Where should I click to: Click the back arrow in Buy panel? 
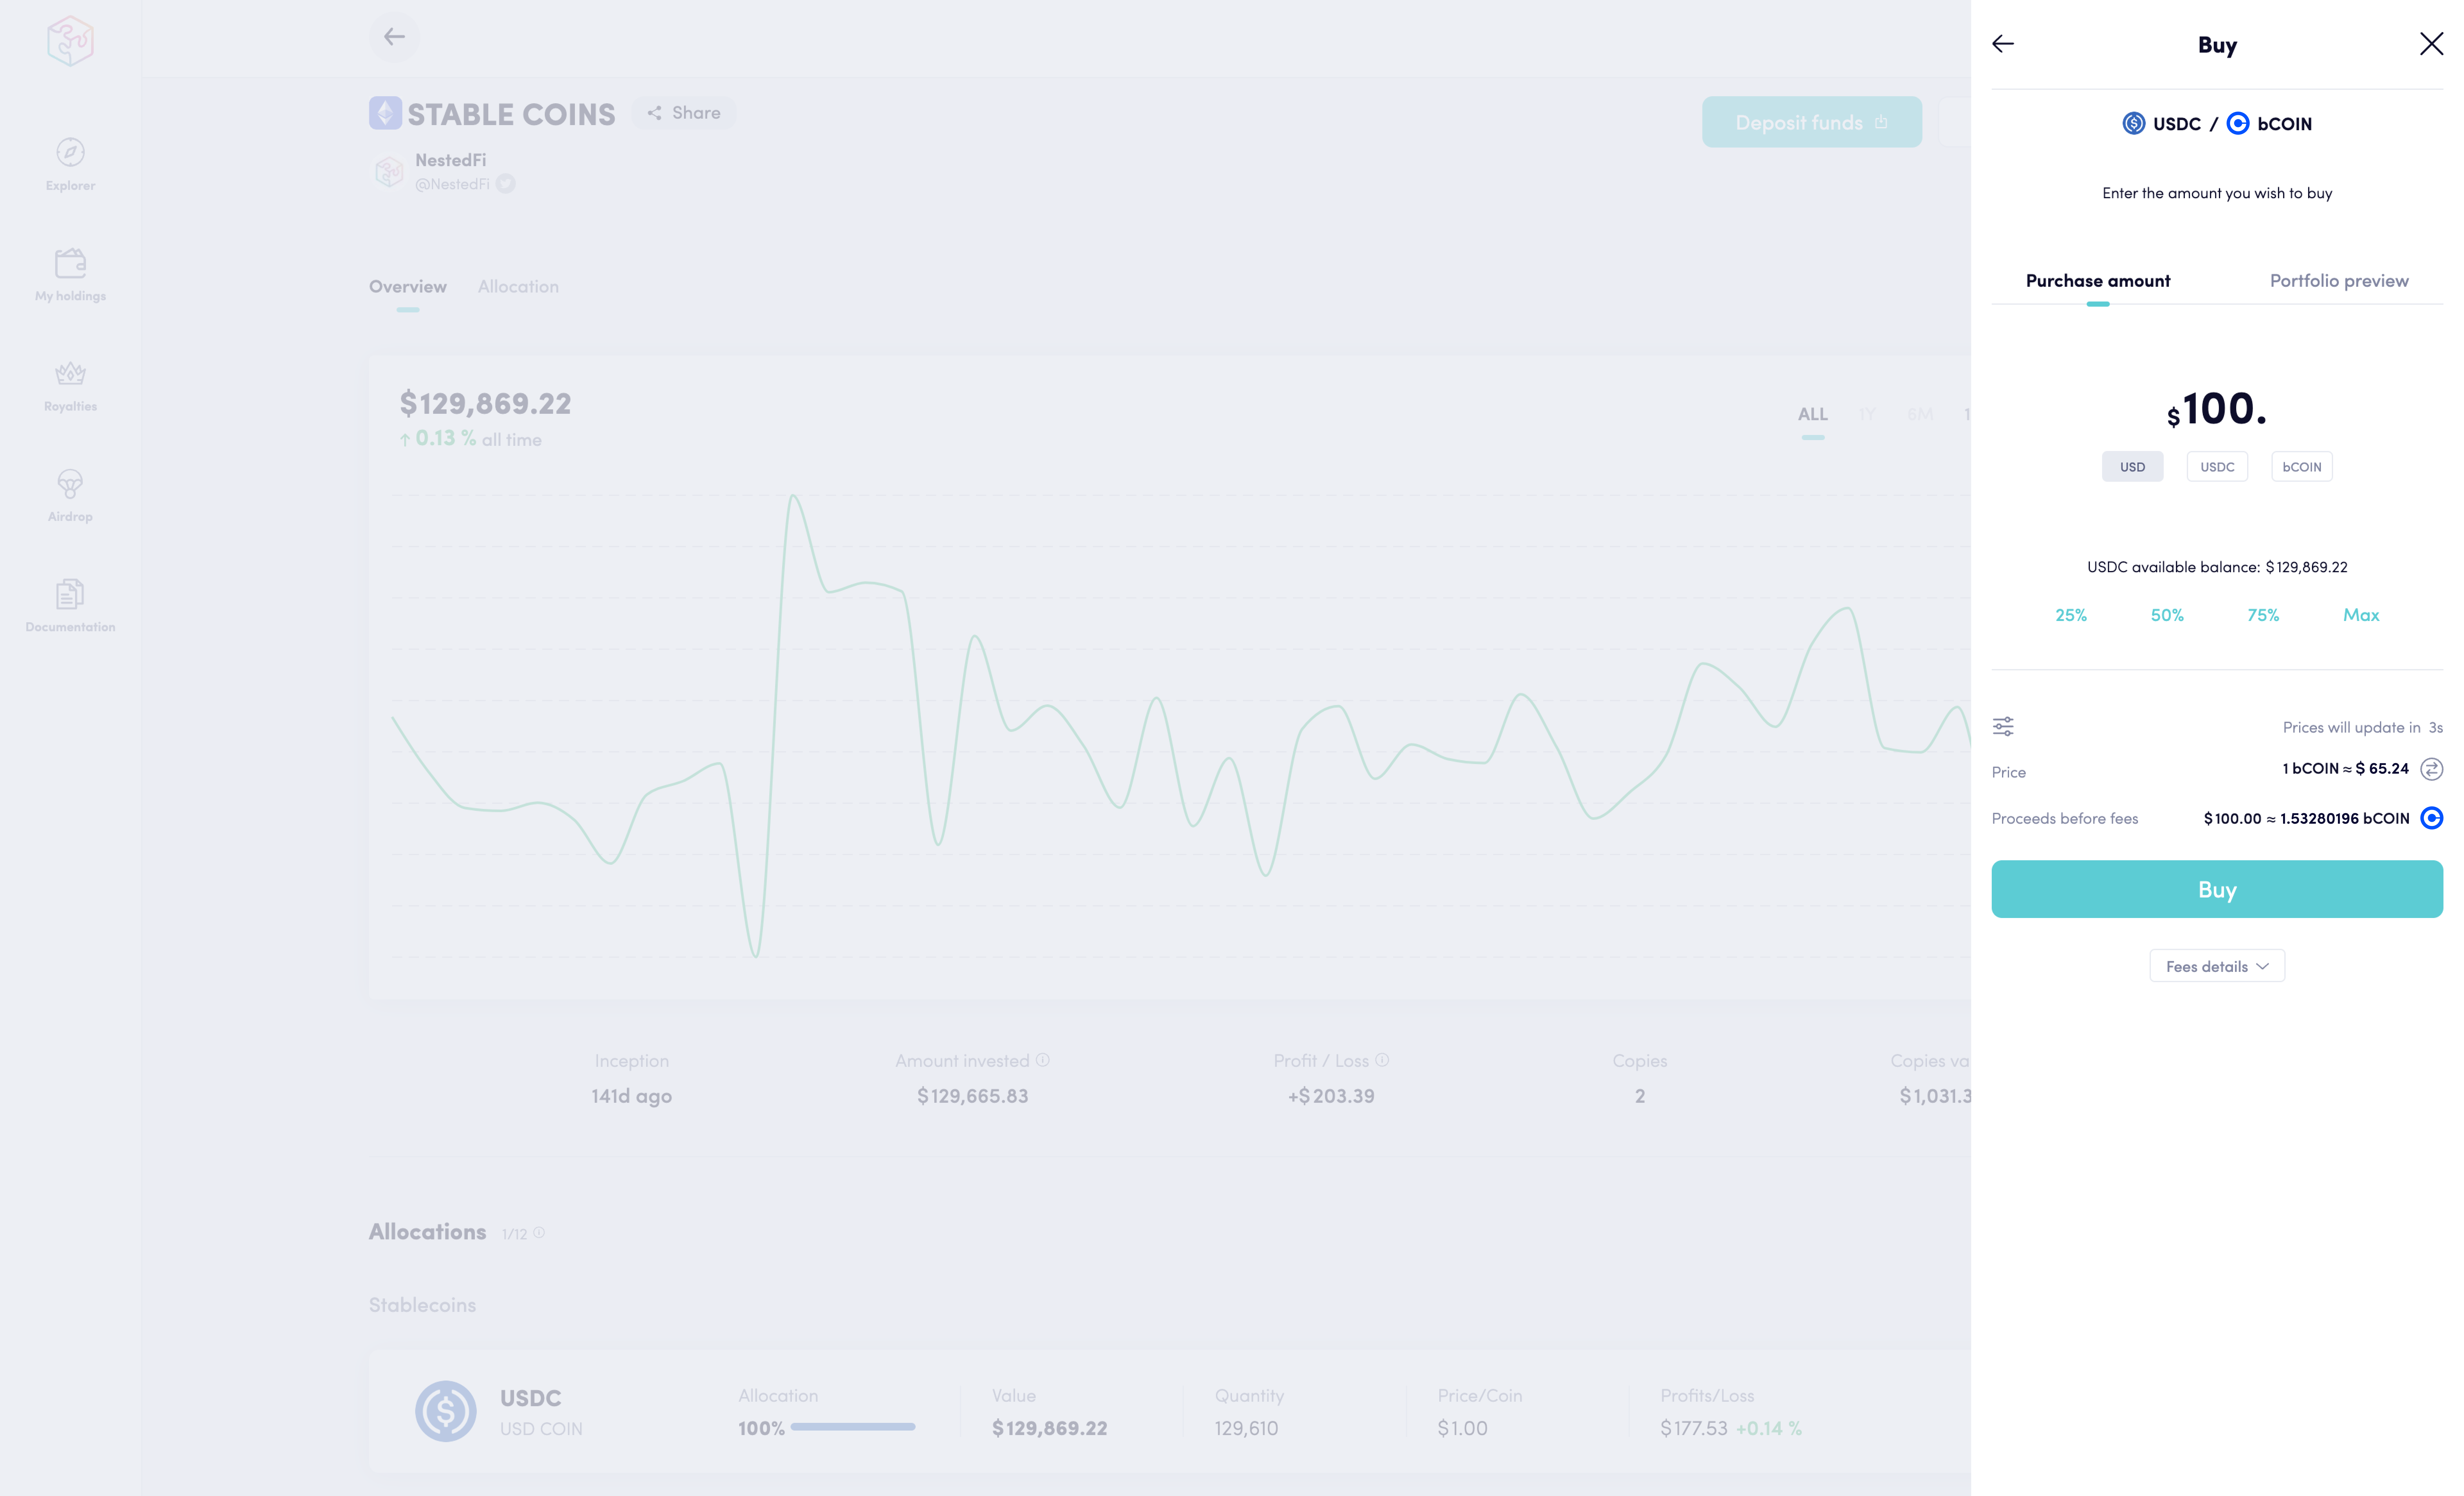(2003, 44)
